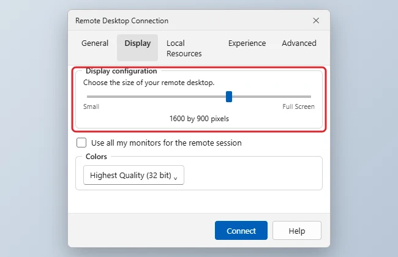Click the 'Display configuration' group heading
Image resolution: width=398 pixels, height=257 pixels.
point(121,71)
